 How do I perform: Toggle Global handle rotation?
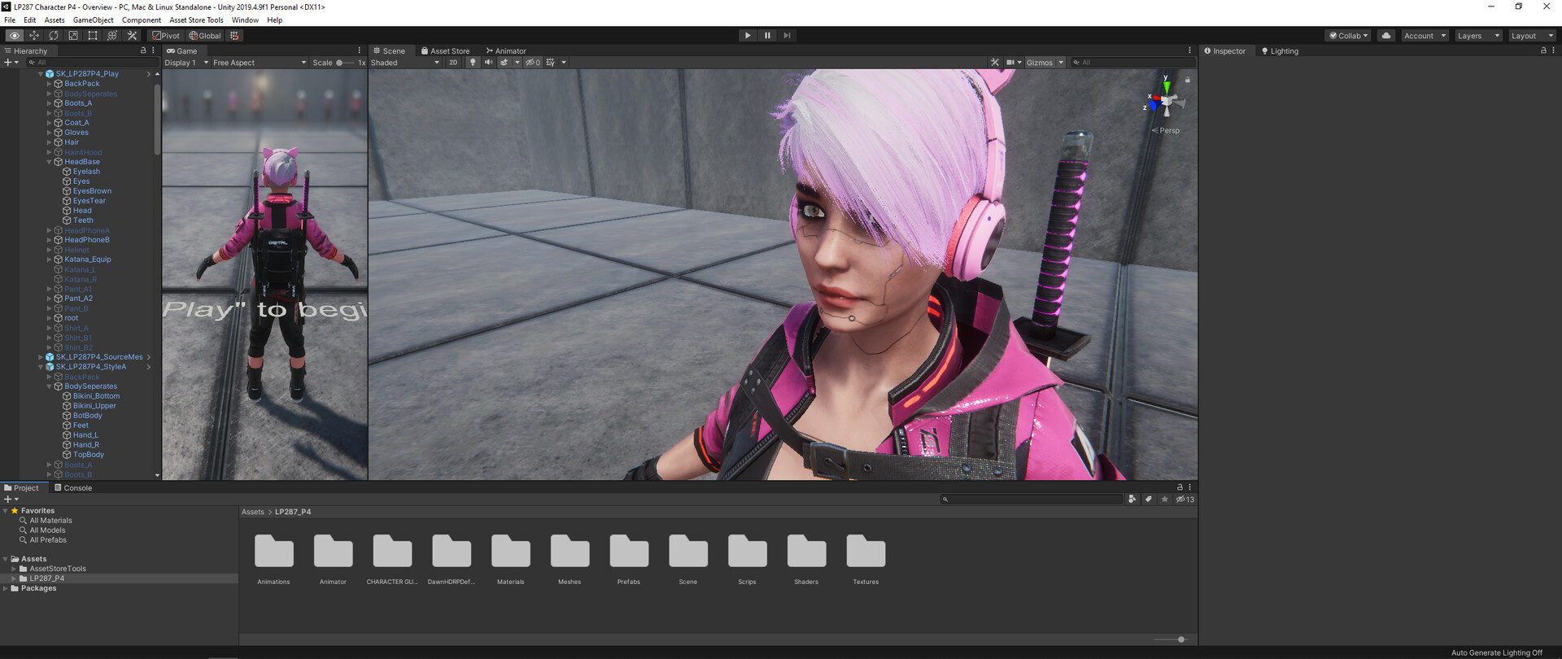click(205, 36)
